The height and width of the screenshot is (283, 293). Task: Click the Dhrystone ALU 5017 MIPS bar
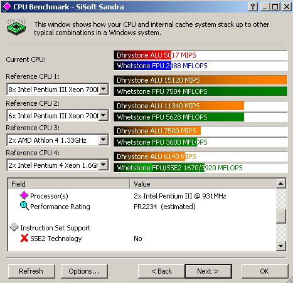[201, 55]
